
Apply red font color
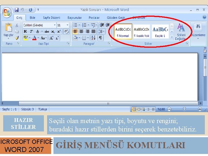coord(34,38)
